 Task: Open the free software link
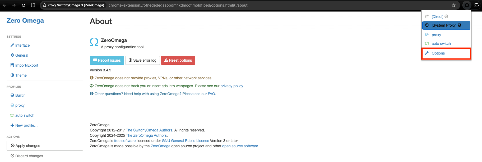click(x=125, y=141)
